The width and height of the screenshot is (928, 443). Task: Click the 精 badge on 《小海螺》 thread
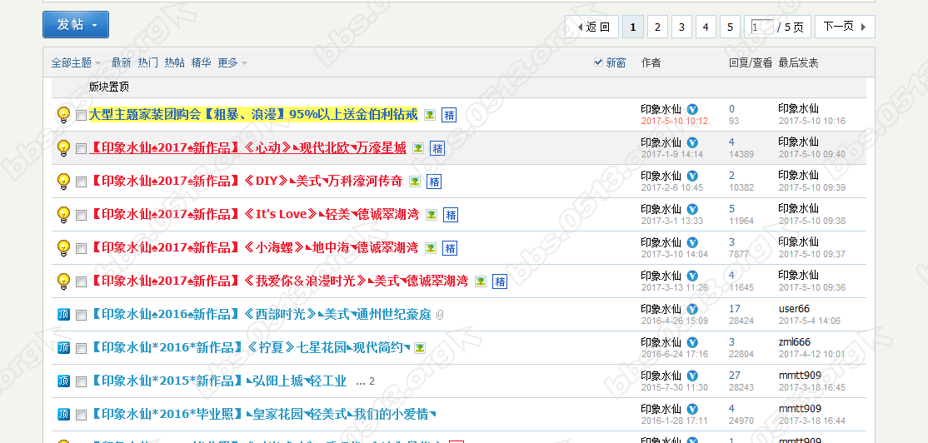tap(450, 248)
